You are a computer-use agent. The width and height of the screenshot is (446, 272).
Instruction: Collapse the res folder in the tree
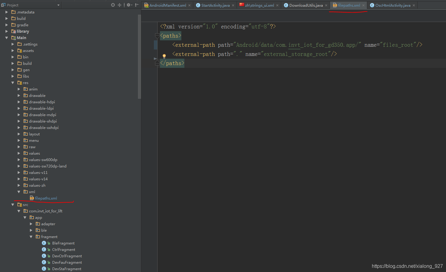pos(13,83)
